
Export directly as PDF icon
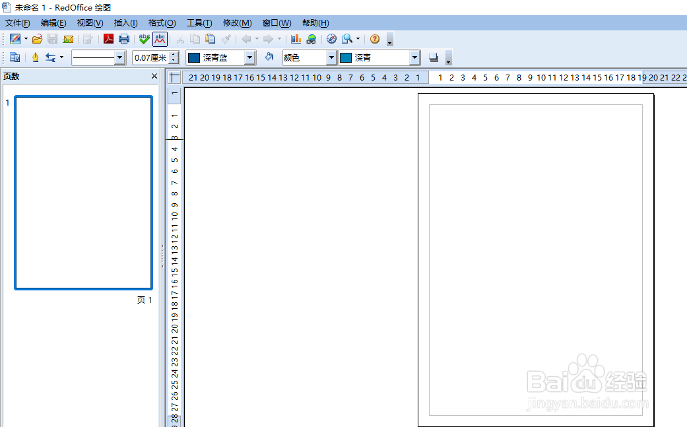tap(108, 39)
